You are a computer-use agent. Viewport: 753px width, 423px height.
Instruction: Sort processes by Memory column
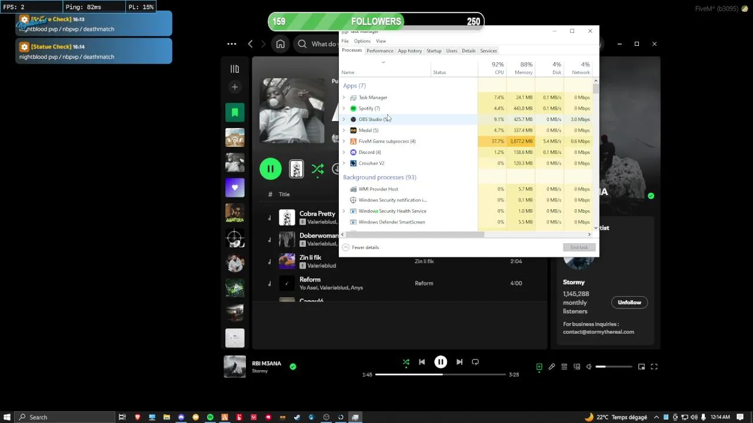coord(520,68)
